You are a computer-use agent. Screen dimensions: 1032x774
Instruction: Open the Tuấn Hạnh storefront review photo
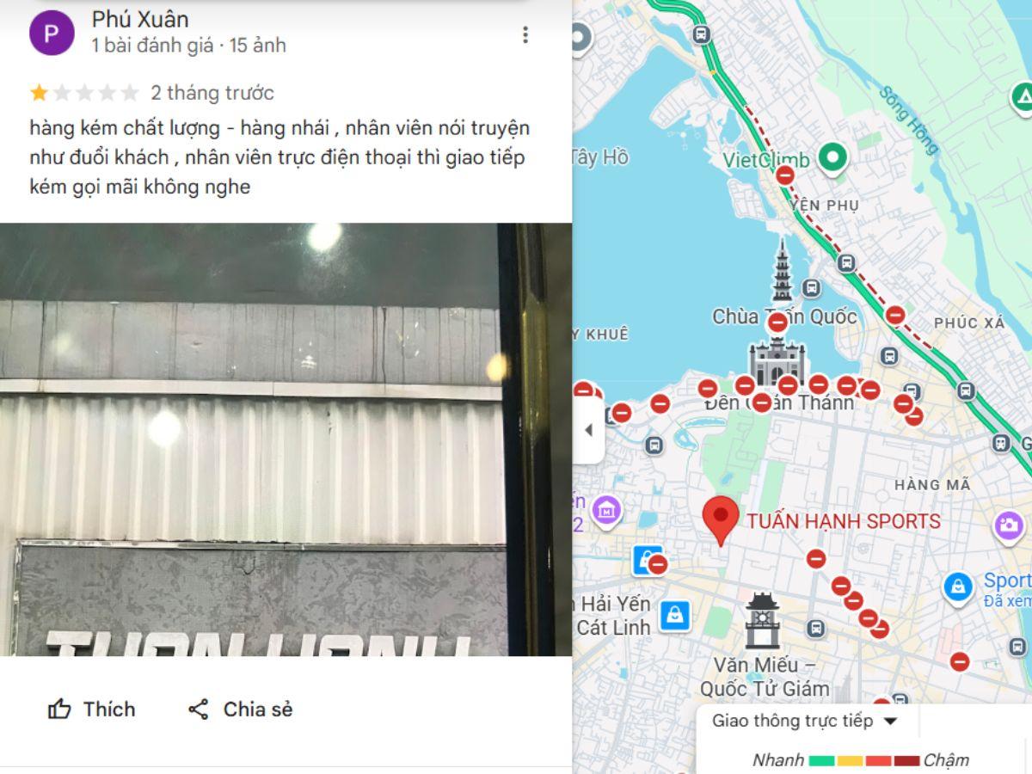[x=286, y=439]
